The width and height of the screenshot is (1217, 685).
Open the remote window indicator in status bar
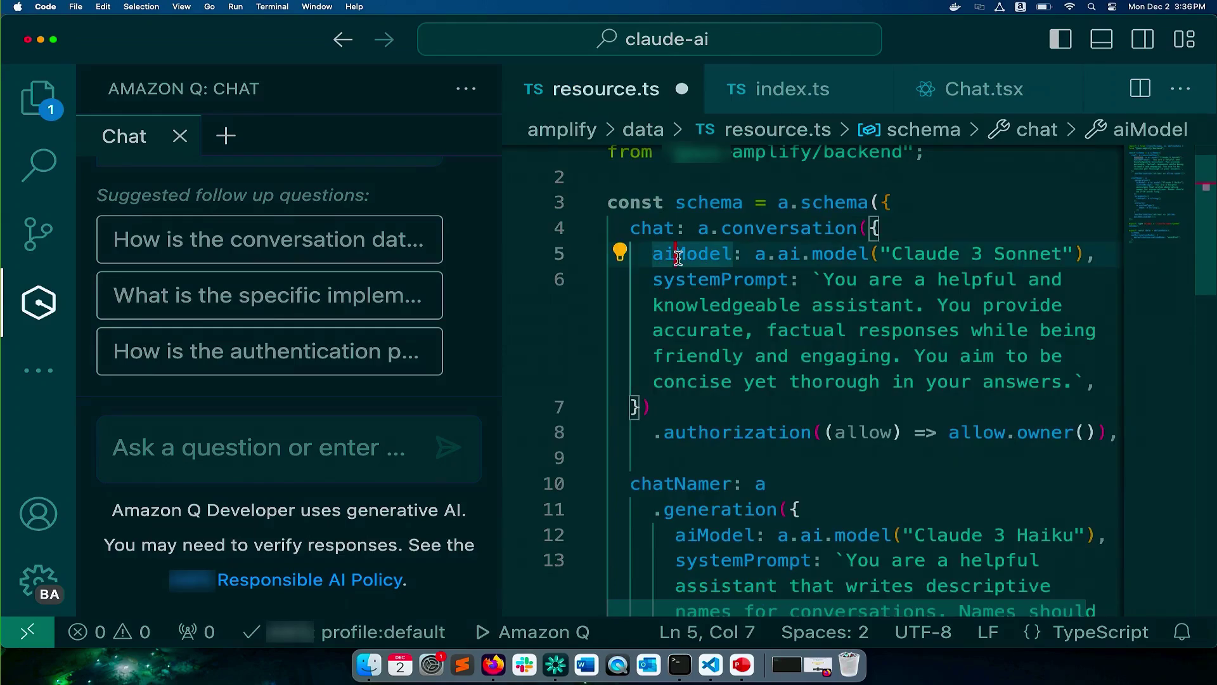click(27, 632)
